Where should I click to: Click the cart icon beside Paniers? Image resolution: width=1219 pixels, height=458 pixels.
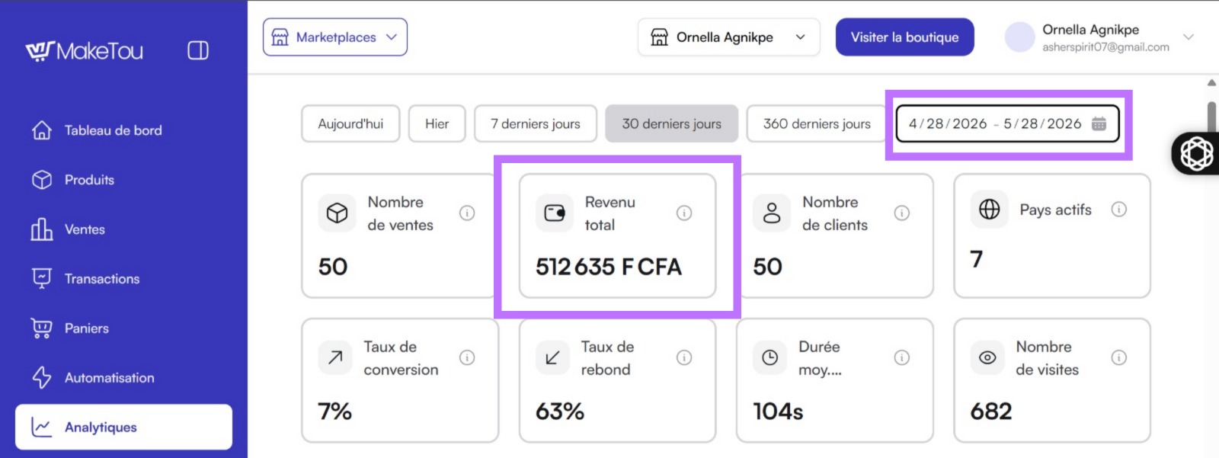[41, 328]
